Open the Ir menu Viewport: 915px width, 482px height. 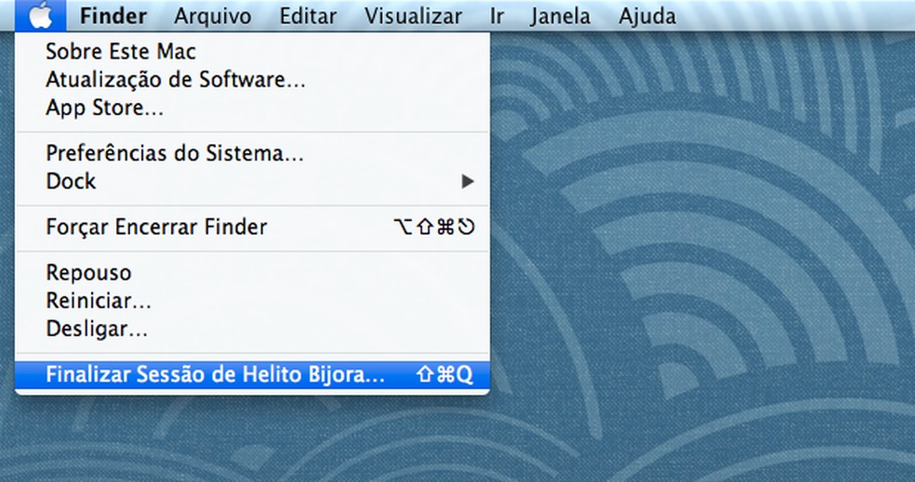point(497,16)
